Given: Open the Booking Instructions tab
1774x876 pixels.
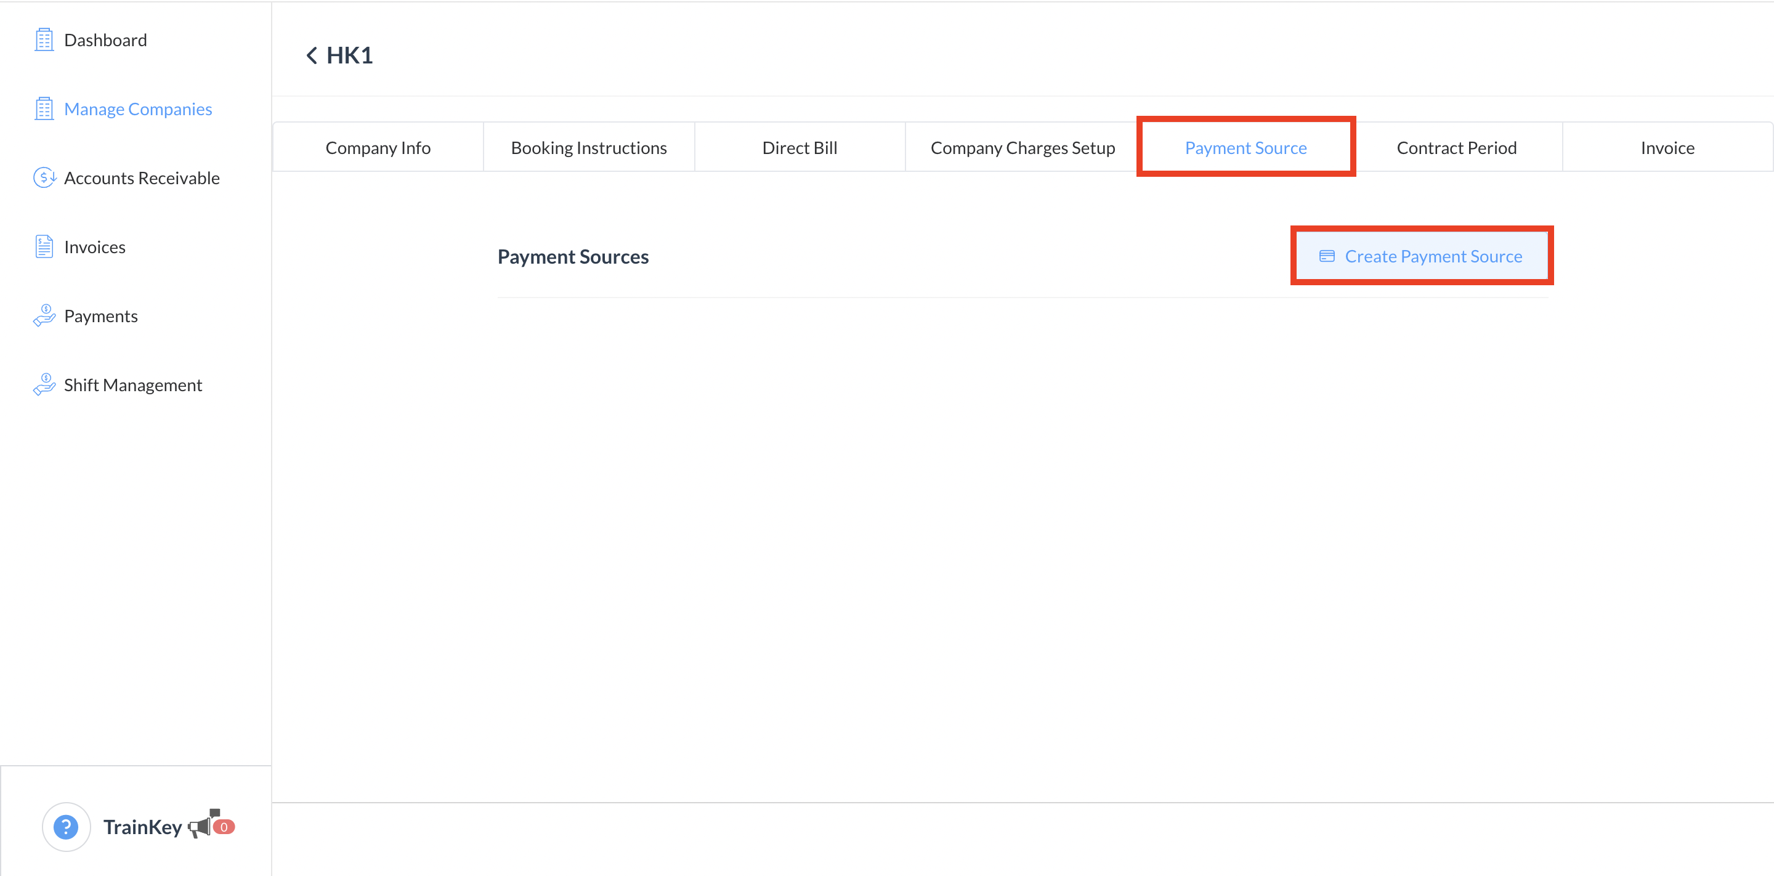Looking at the screenshot, I should [x=589, y=147].
